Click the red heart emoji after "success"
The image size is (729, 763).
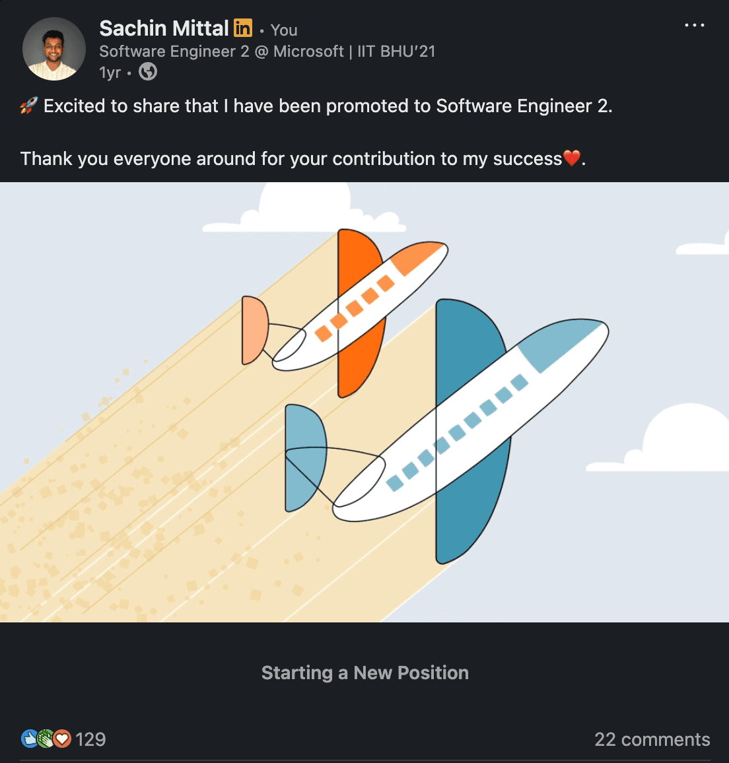click(571, 158)
